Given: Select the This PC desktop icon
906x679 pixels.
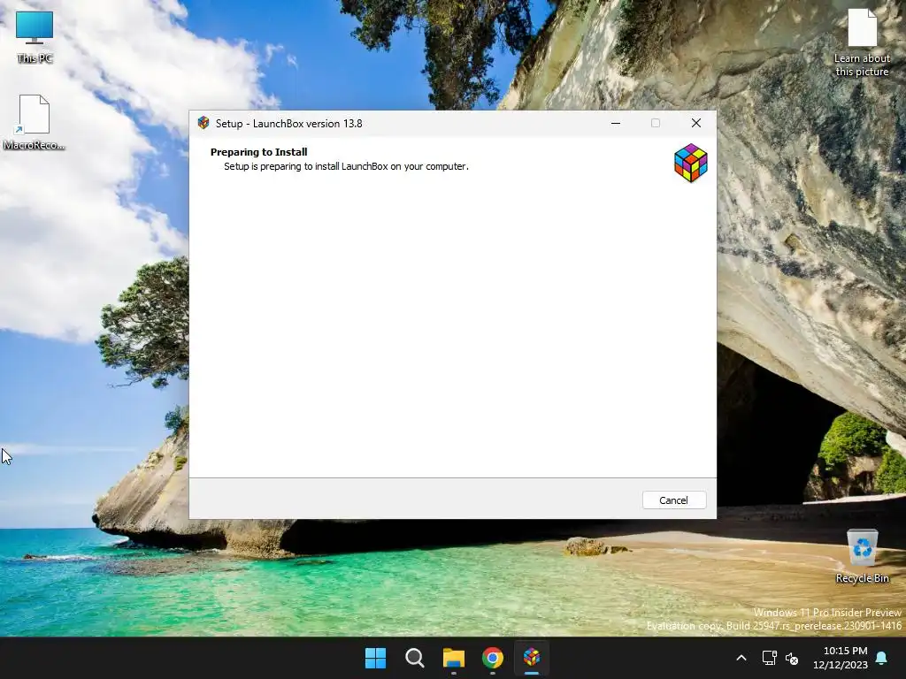Looking at the screenshot, I should click(35, 37).
